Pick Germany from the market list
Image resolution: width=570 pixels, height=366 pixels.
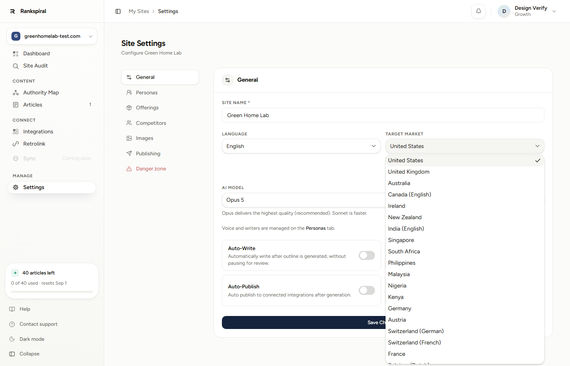click(465, 309)
